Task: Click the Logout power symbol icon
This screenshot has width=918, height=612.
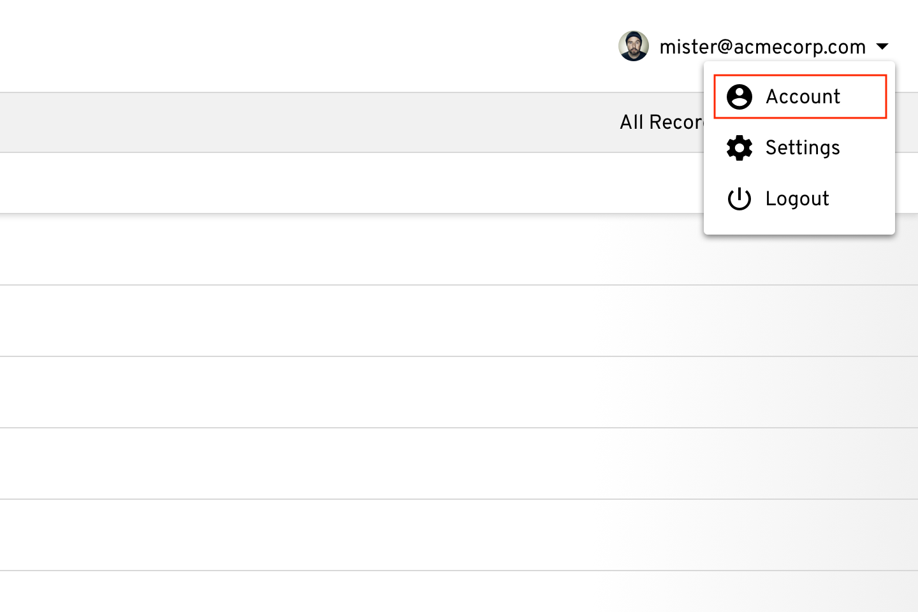Action: point(739,199)
